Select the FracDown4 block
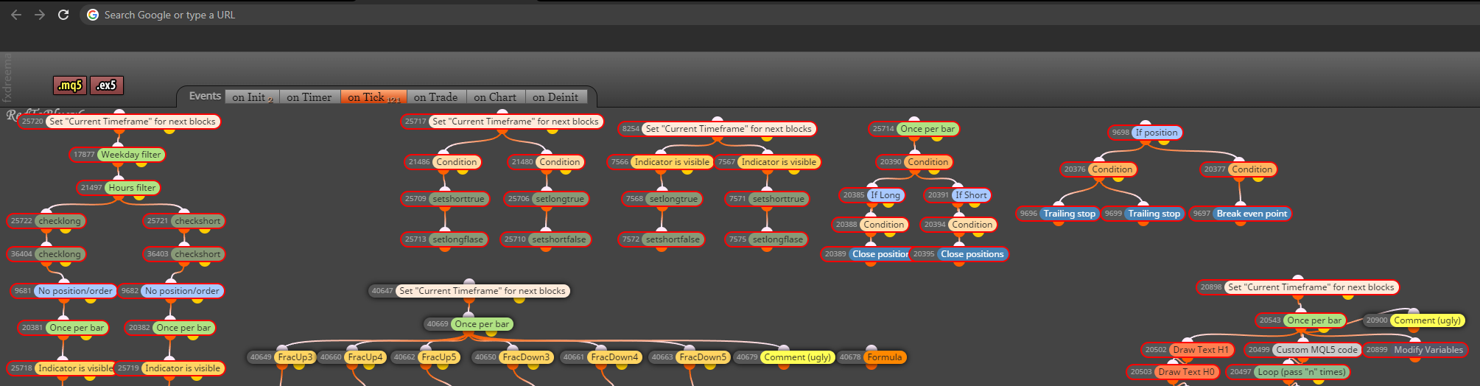This screenshot has height=386, width=1480. (x=601, y=357)
